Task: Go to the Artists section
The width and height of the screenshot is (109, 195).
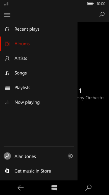Action: [x=39, y=58]
